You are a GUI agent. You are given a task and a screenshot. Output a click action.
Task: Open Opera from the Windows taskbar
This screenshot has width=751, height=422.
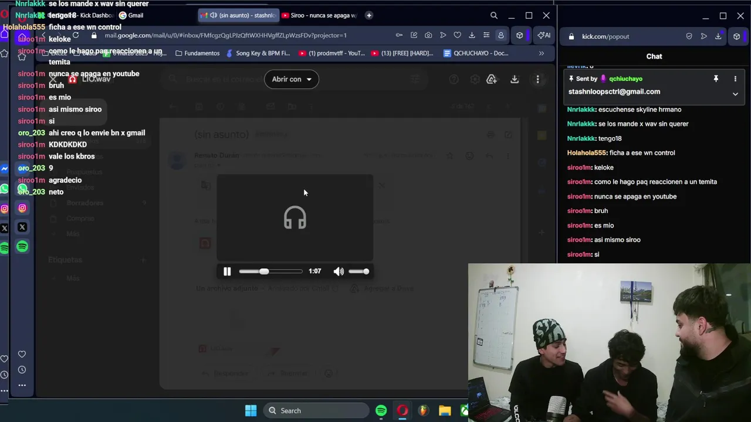pos(402,411)
